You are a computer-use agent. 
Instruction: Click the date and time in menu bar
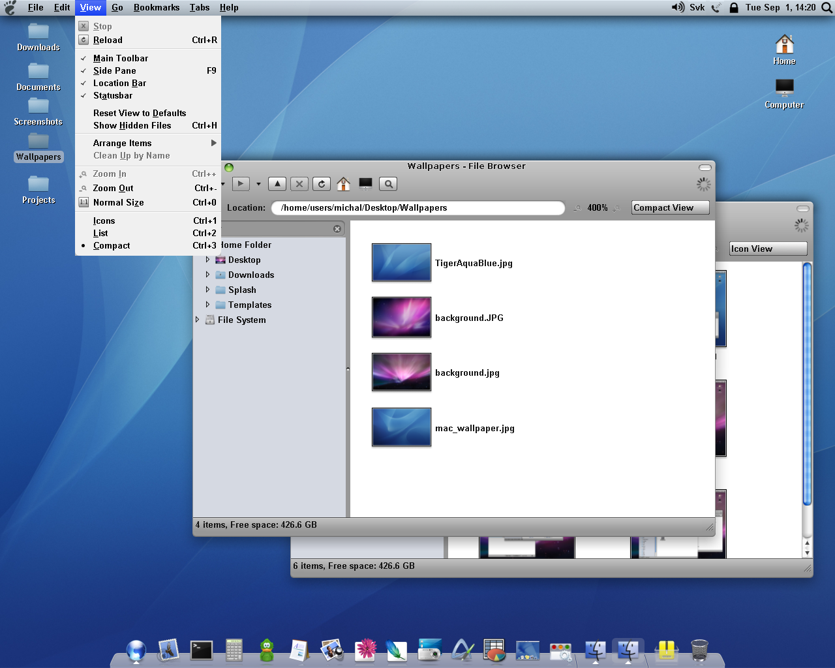click(780, 7)
